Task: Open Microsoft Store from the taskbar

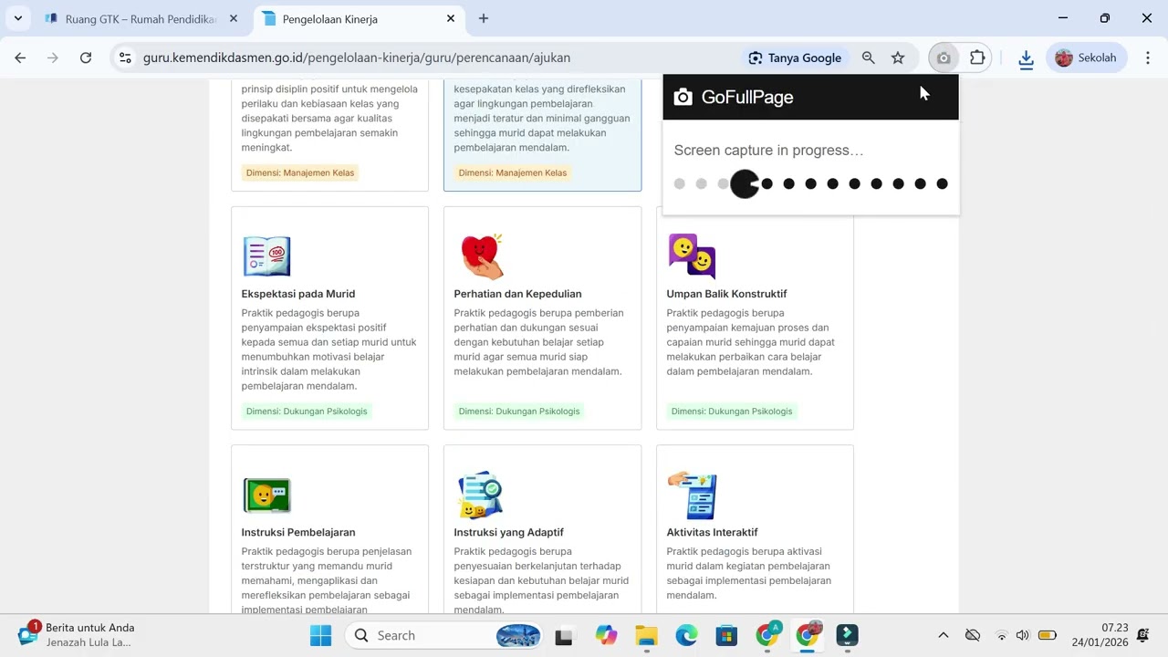Action: point(726,635)
